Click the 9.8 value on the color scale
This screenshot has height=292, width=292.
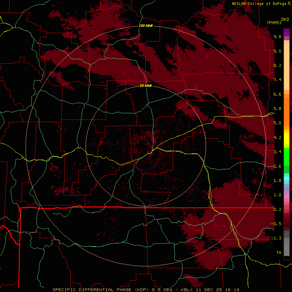277,36
